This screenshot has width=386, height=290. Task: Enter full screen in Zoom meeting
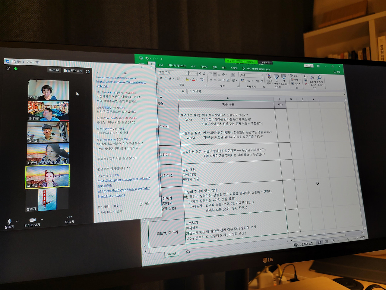click(88, 72)
